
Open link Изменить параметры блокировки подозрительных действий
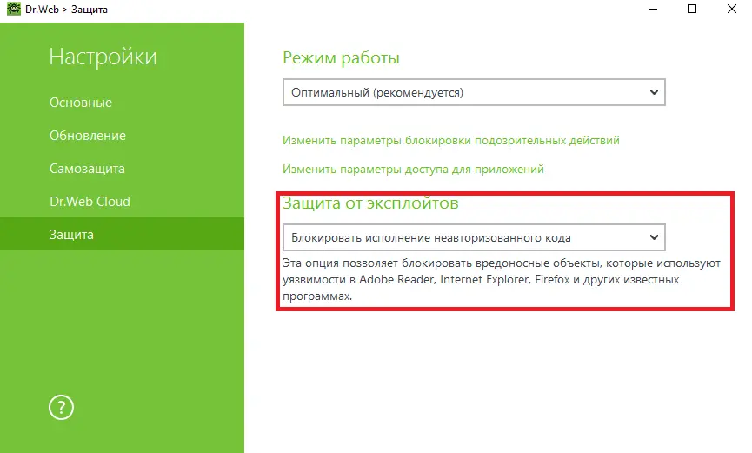[x=451, y=141]
